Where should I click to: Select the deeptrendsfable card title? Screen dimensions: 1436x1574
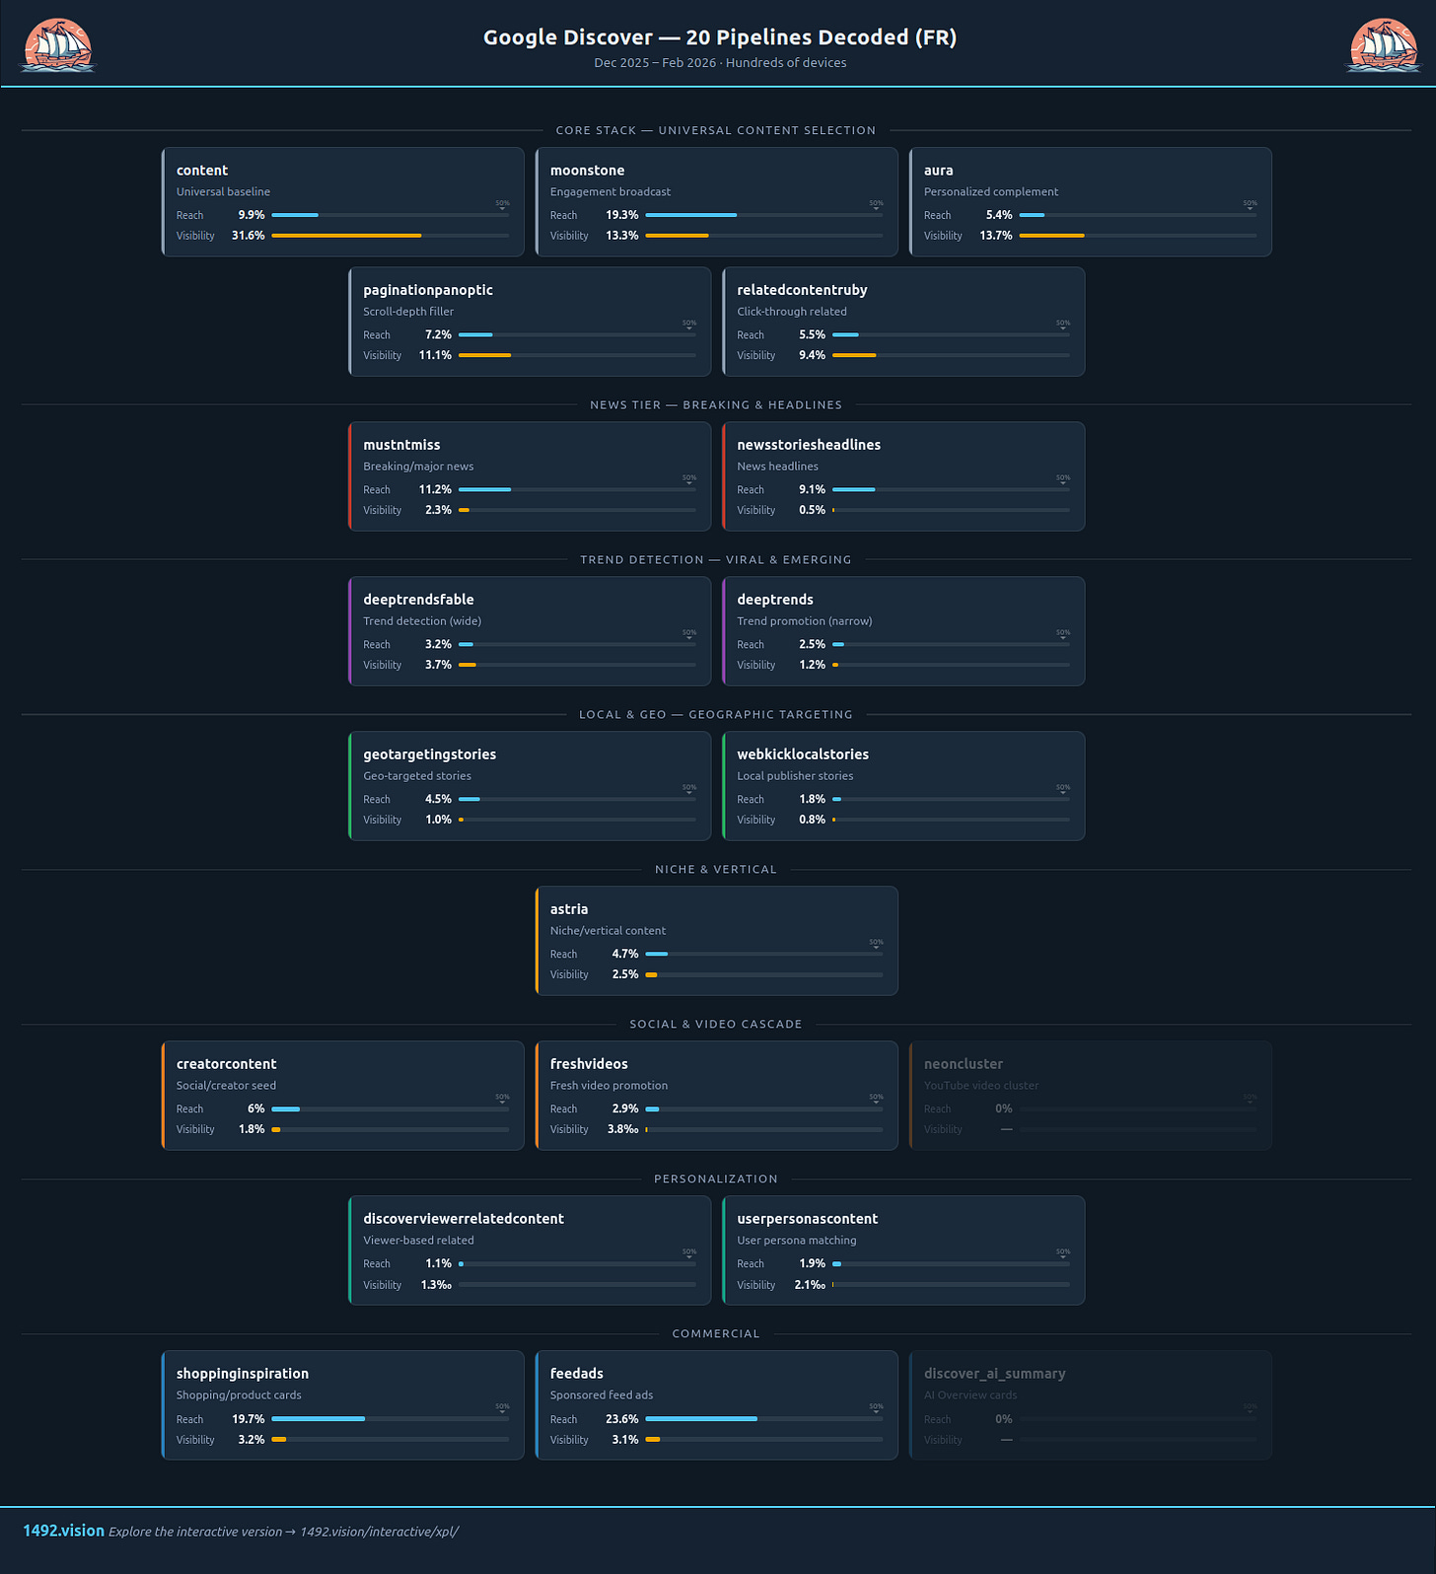click(x=418, y=600)
